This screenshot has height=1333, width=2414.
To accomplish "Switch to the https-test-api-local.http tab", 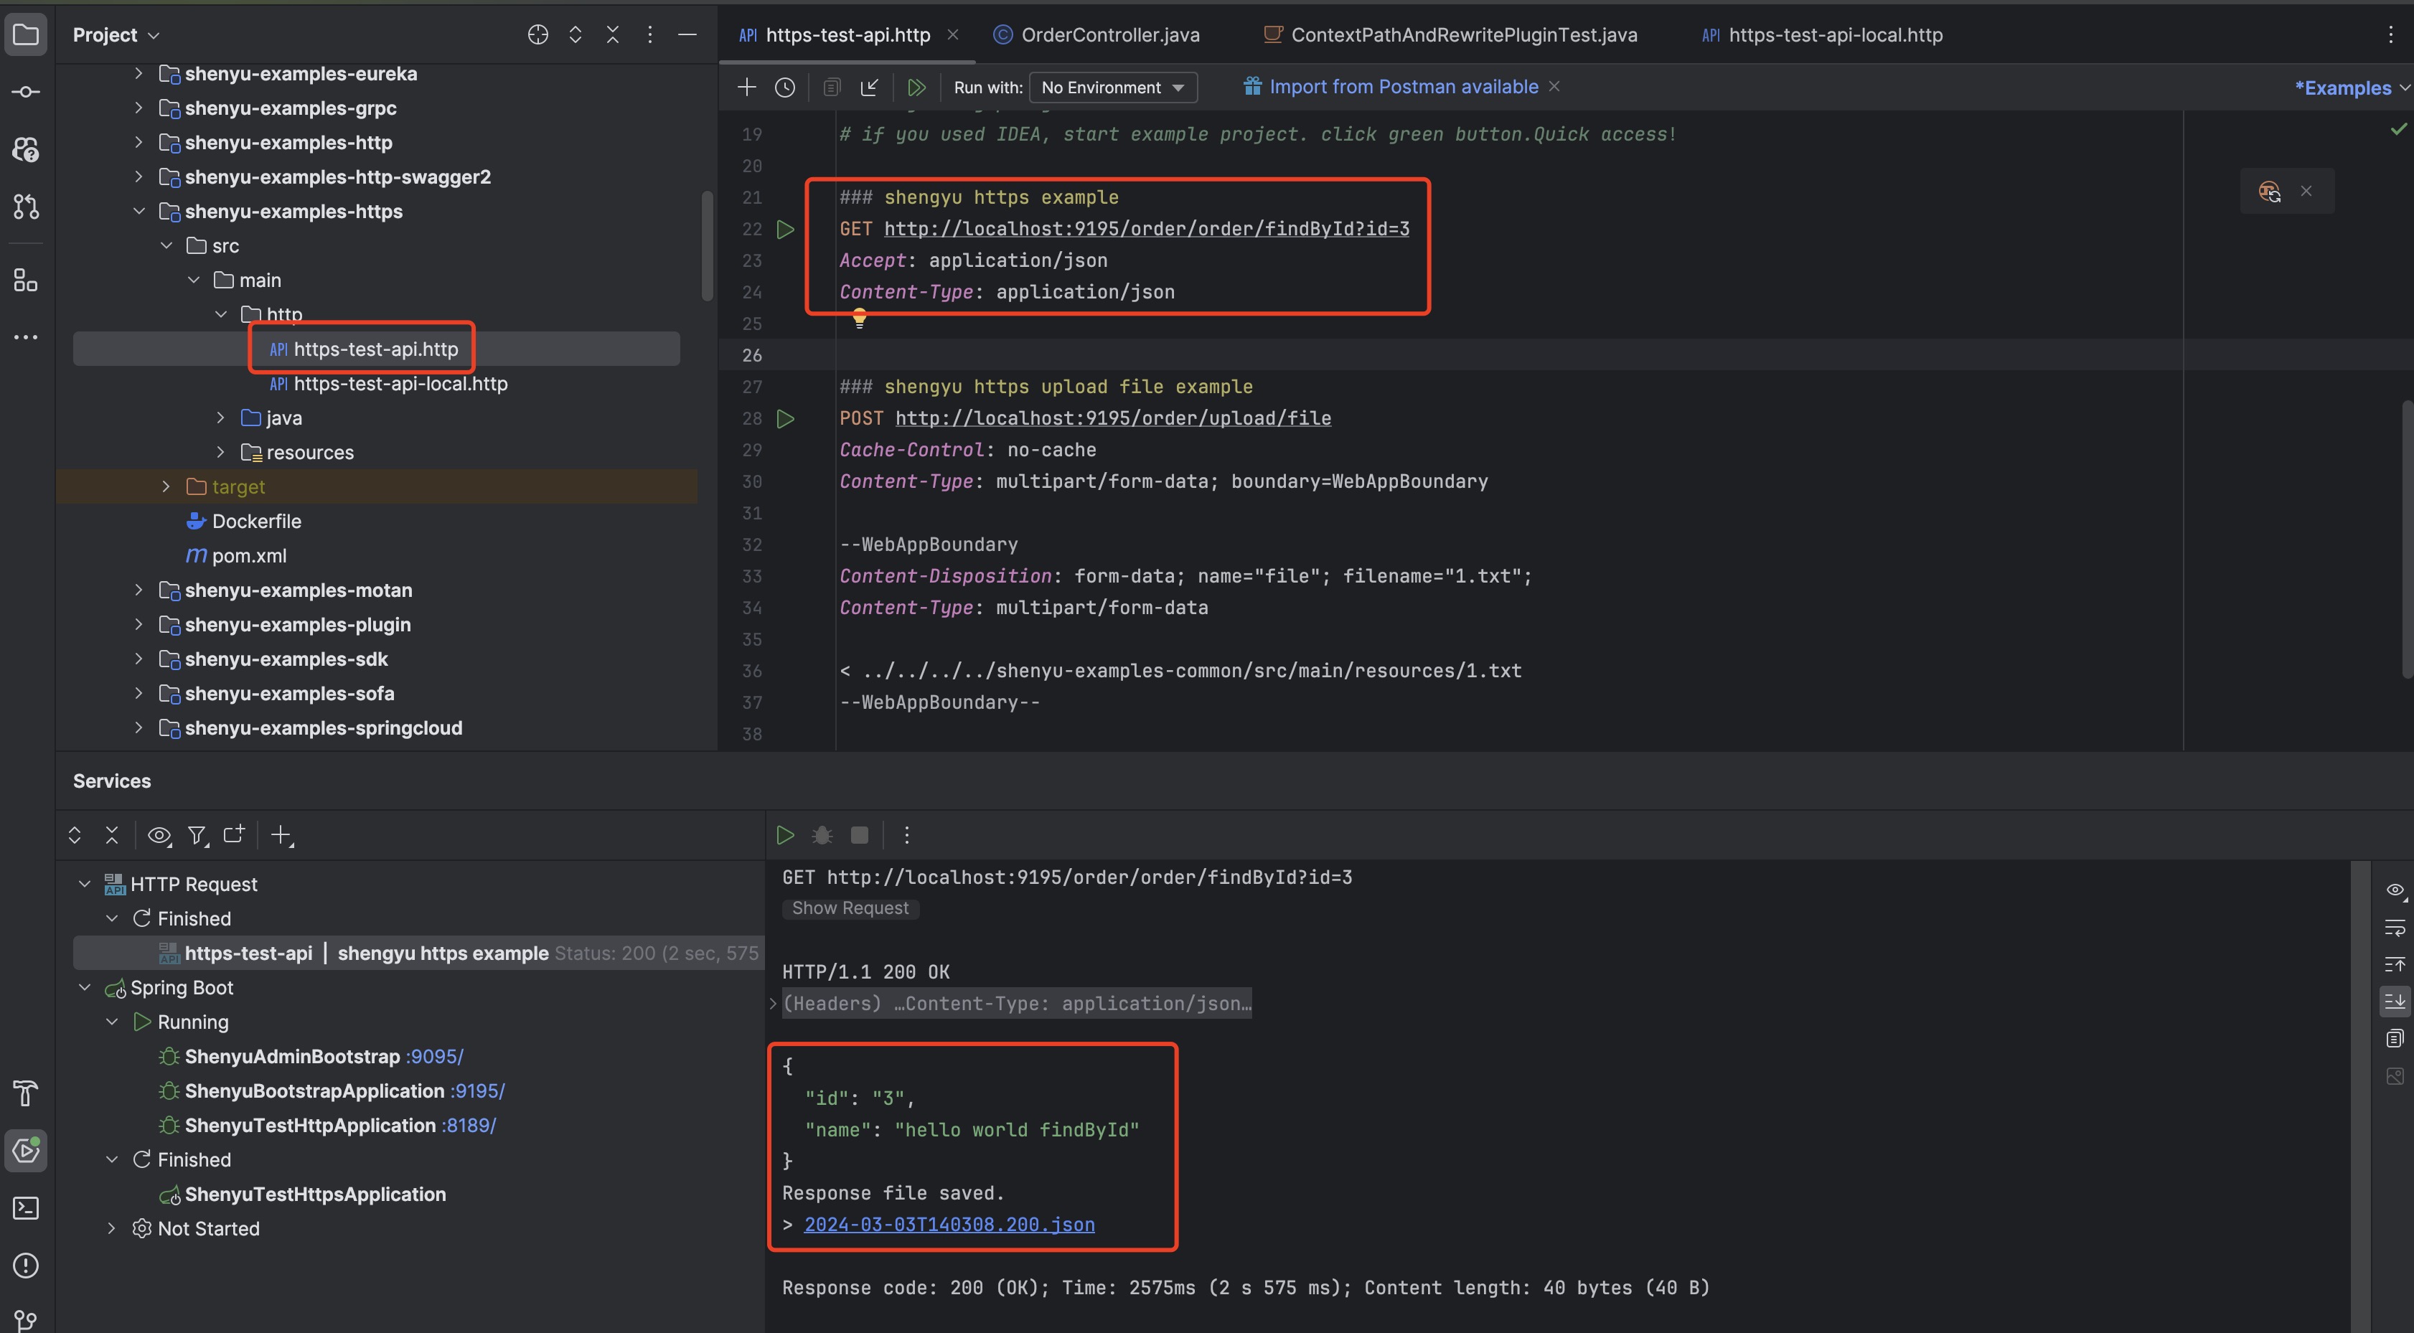I will click(x=1834, y=34).
